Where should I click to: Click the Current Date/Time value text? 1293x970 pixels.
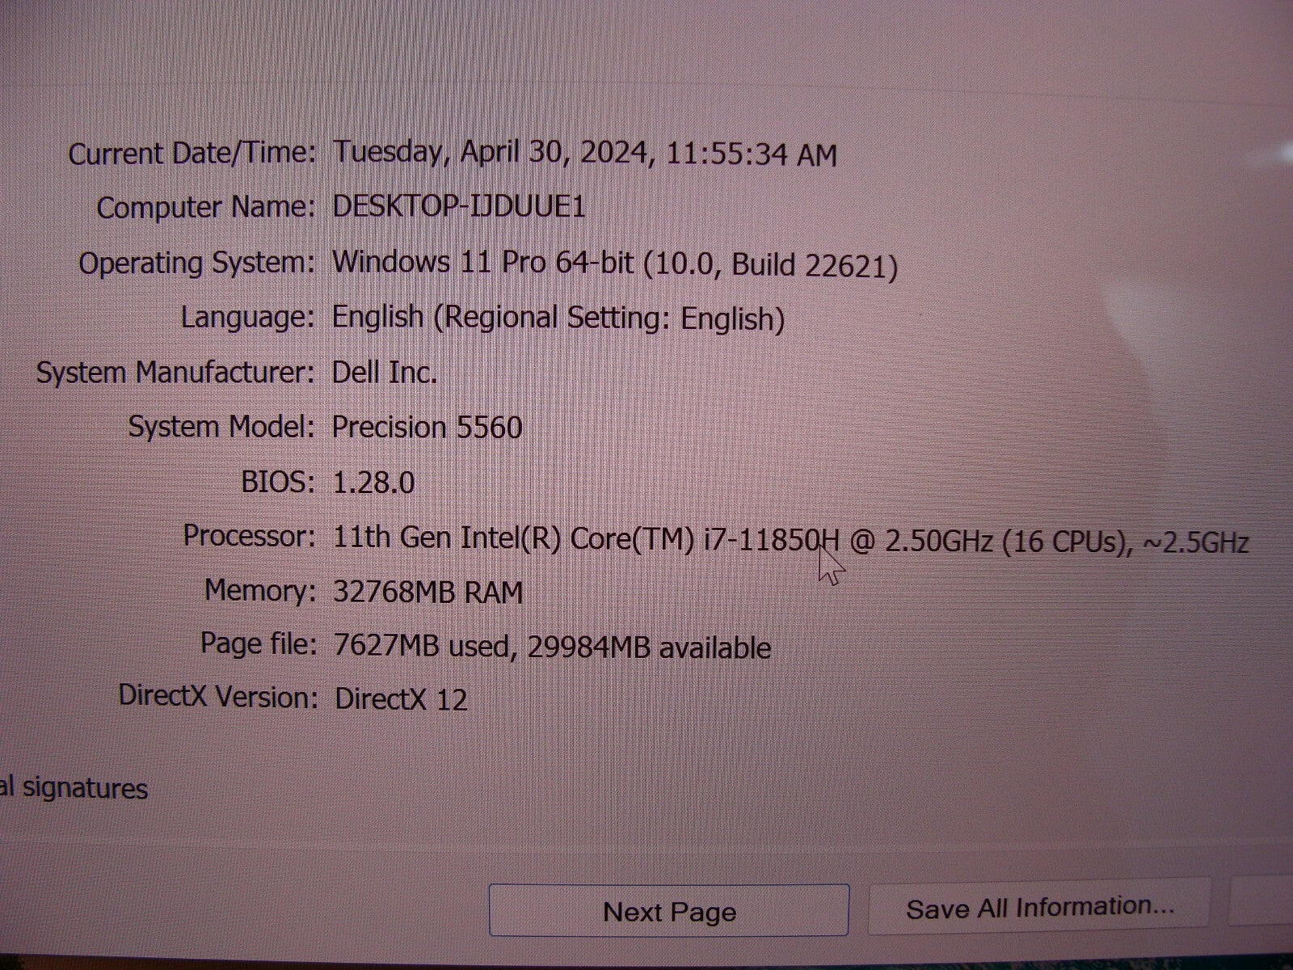tap(584, 154)
